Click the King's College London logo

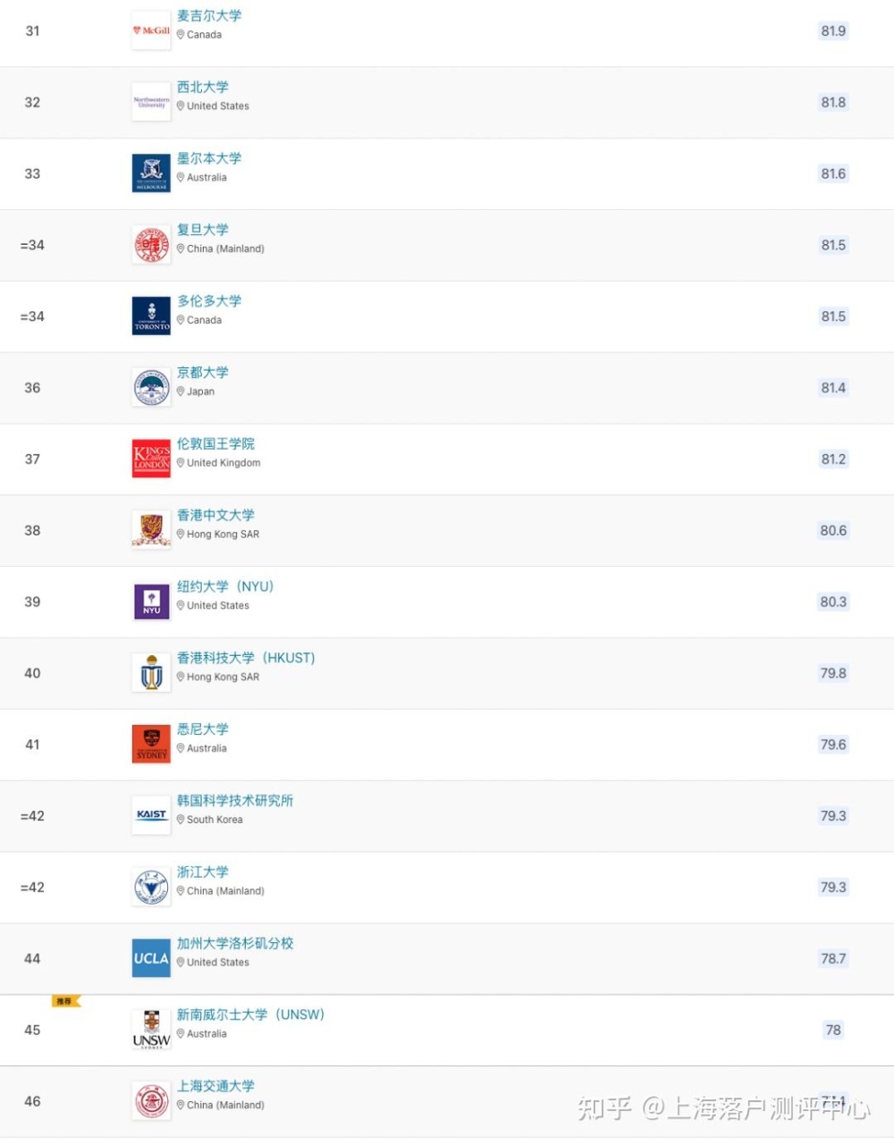coord(151,459)
